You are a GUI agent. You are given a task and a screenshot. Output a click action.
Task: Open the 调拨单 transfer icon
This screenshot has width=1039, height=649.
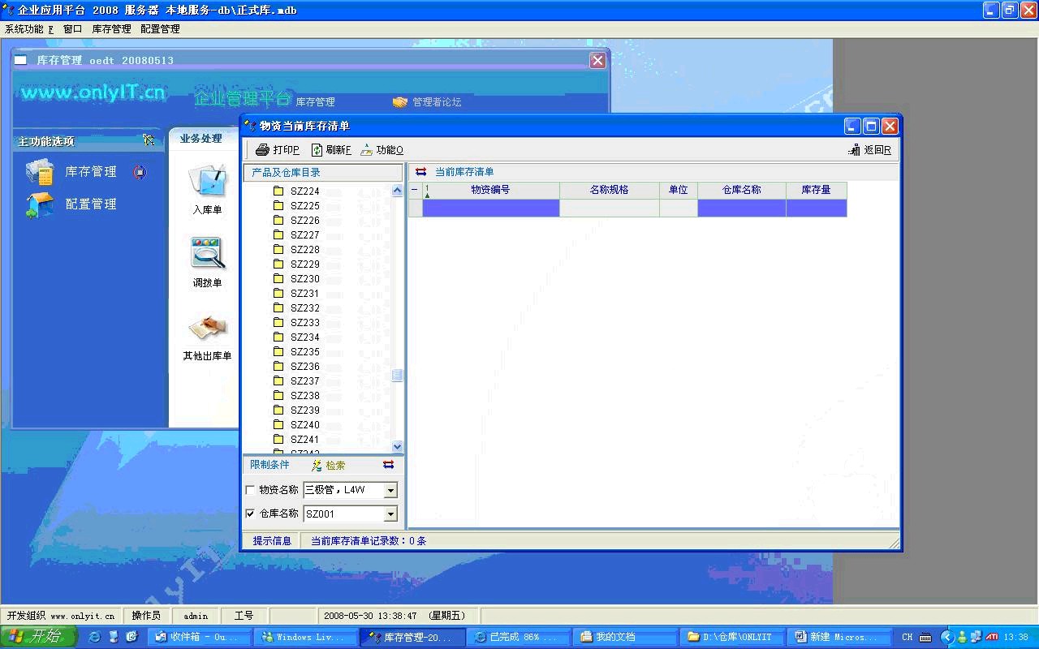pyautogui.click(x=207, y=254)
